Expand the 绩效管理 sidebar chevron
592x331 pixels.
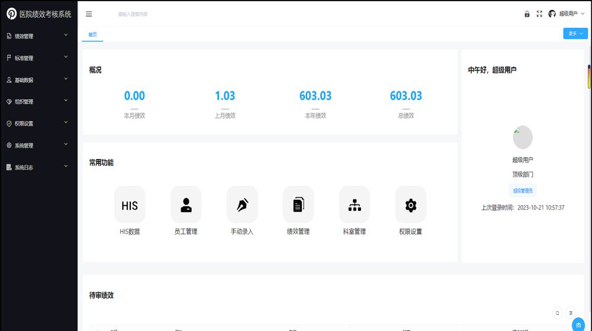click(66, 35)
